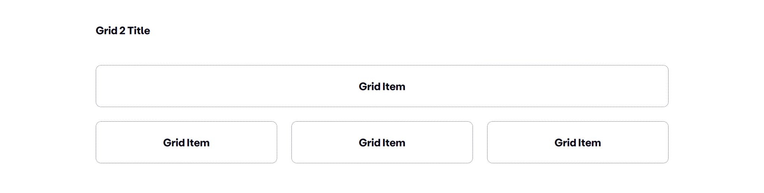Click the "Grid Item" label in the middle box
Screen dimensions: 764x193
(382, 143)
